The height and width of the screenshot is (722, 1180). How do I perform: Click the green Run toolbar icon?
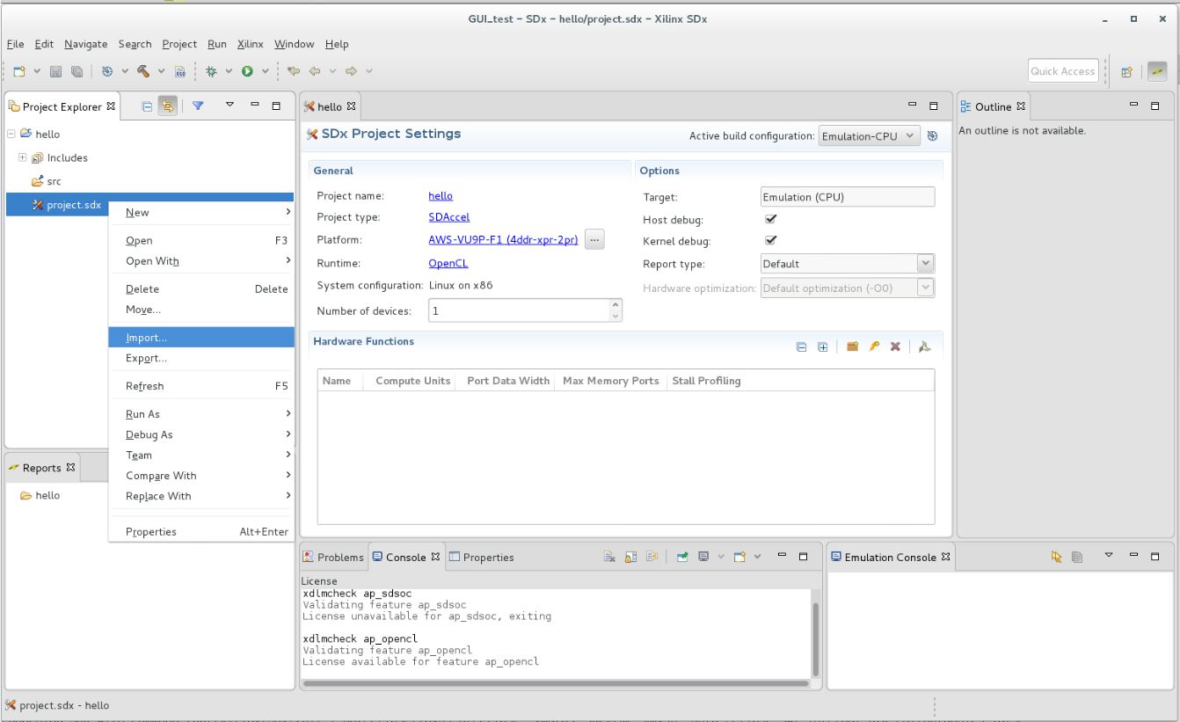tap(248, 71)
